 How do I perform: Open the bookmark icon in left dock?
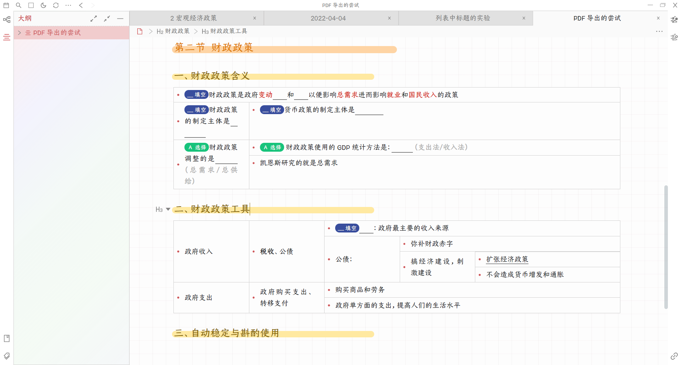pos(7,338)
